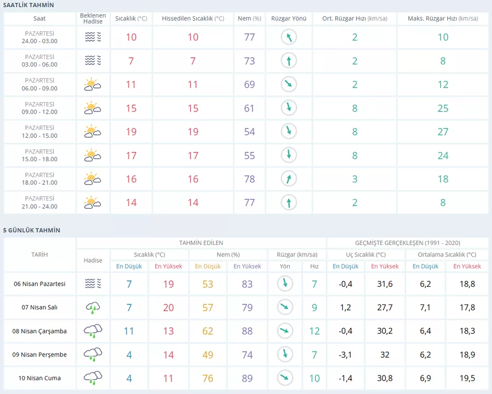Click the SAATLİK TAHMİN heading

[28, 5]
